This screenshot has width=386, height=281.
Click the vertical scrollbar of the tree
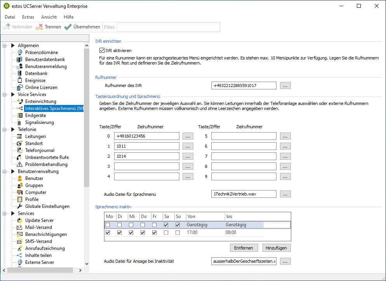click(x=87, y=118)
